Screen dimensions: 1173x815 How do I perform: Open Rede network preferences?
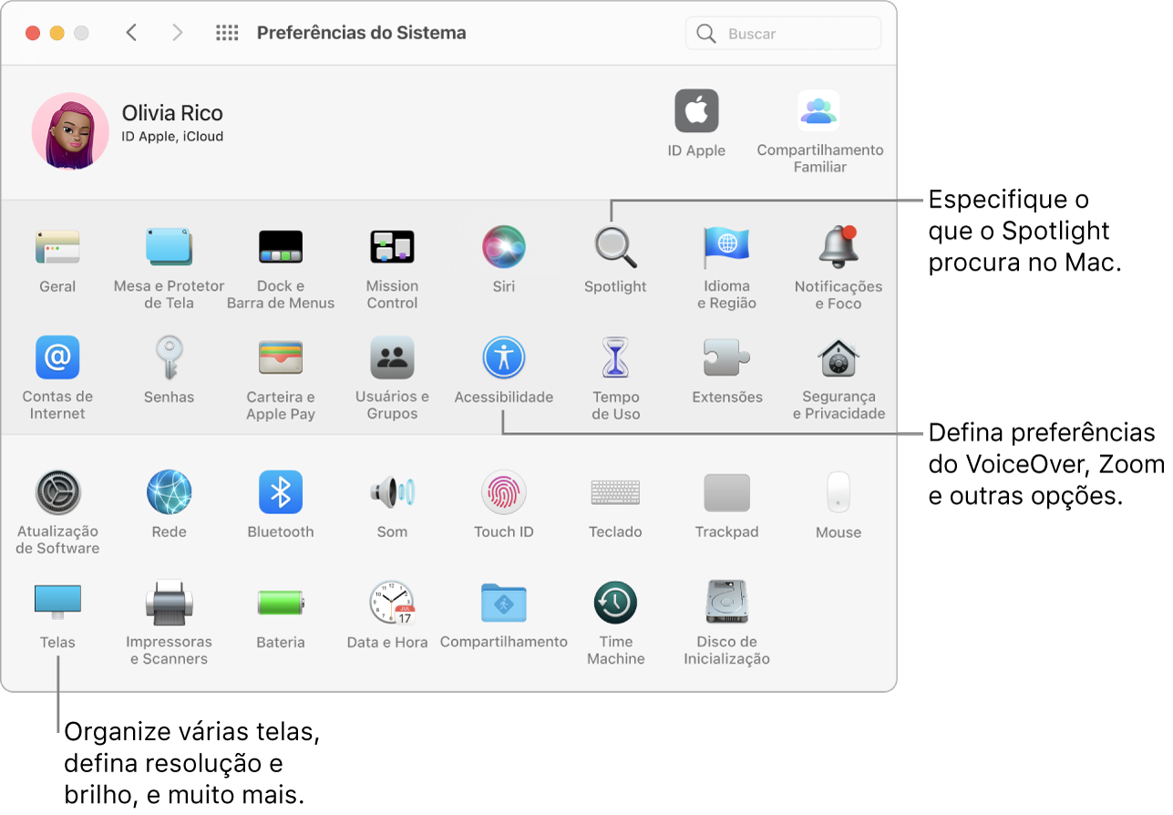tap(169, 492)
